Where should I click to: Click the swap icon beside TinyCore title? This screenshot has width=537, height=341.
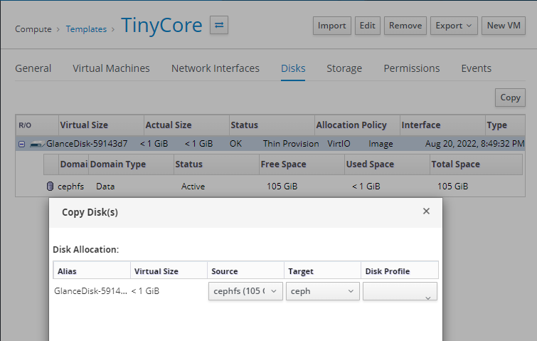point(220,26)
